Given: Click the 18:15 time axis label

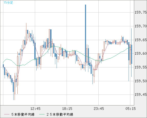Looking at the screenshot, I should 67,109.
